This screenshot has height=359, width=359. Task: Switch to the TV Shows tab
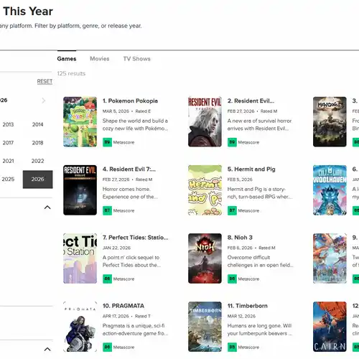(137, 59)
